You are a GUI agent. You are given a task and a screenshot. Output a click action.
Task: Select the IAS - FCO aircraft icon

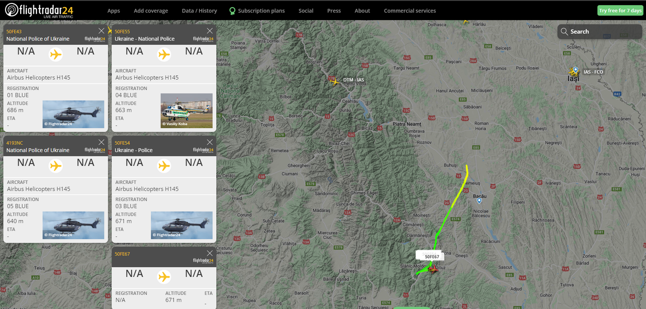click(573, 72)
